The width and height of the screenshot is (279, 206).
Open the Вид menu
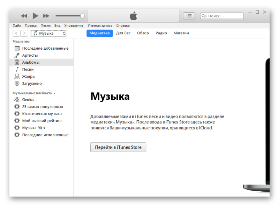click(57, 26)
